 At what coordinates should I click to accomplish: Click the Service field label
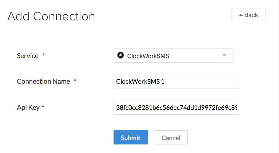[28, 56]
